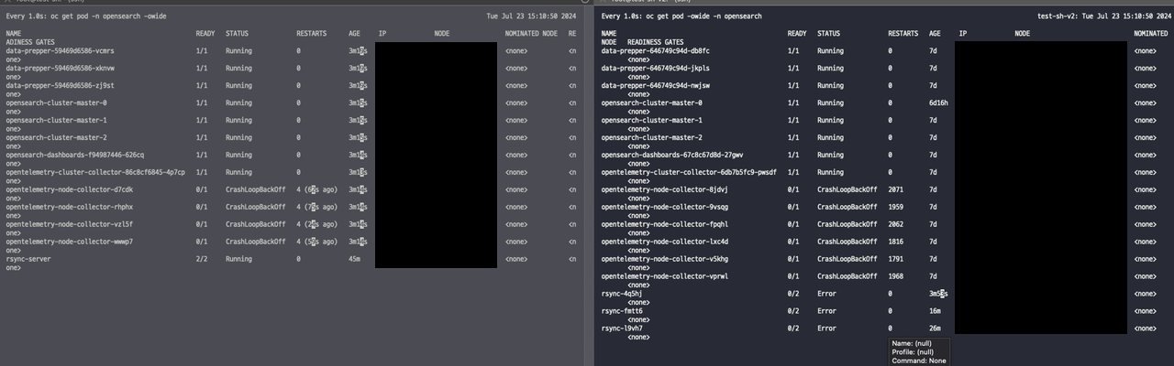Click opentelemetry-node-collector-vprwl pod name

pos(665,277)
